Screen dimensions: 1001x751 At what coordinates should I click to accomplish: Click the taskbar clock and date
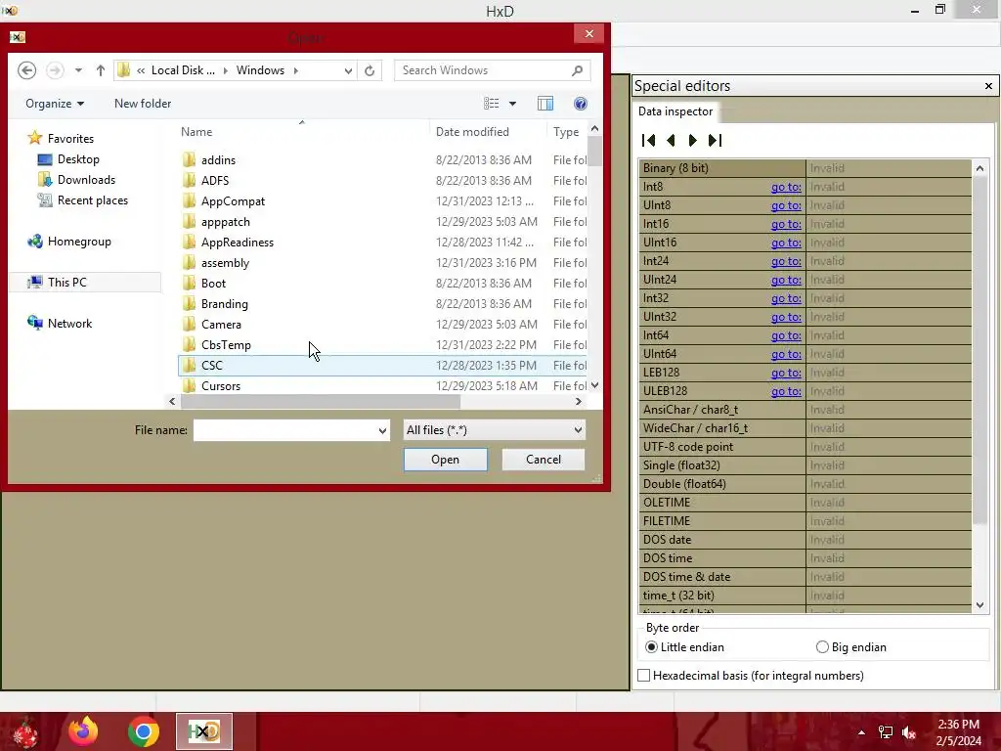(958, 732)
